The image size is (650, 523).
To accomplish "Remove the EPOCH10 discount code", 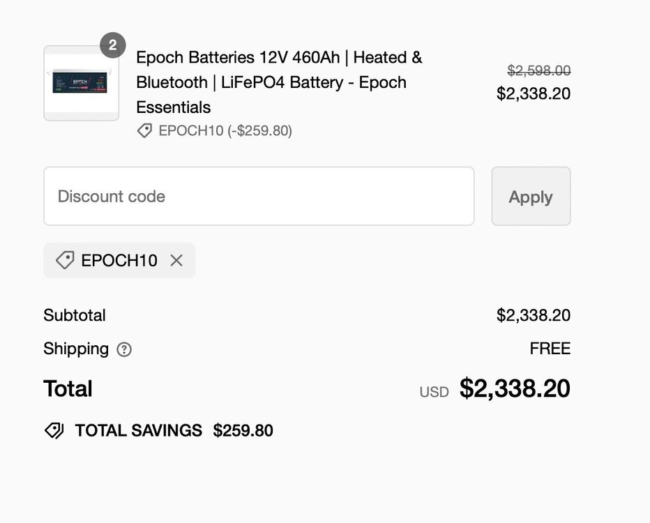I will click(176, 261).
